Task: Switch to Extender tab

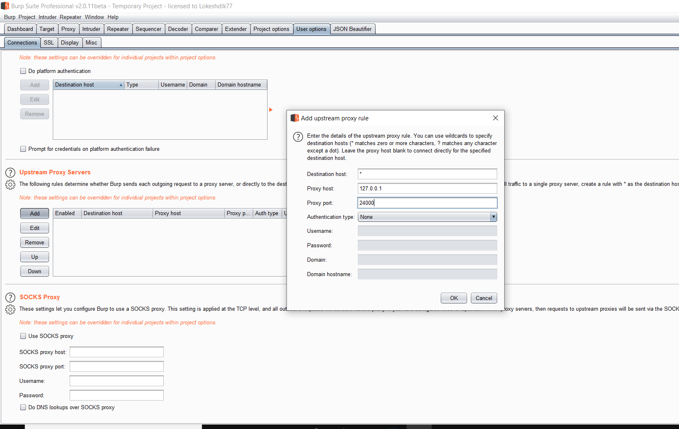Action: click(x=236, y=29)
